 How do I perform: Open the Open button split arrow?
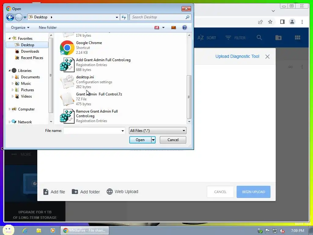click(153, 140)
